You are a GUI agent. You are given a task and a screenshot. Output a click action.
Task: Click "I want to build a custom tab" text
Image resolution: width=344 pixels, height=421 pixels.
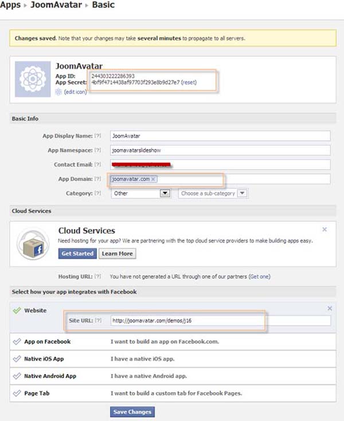[176, 393]
